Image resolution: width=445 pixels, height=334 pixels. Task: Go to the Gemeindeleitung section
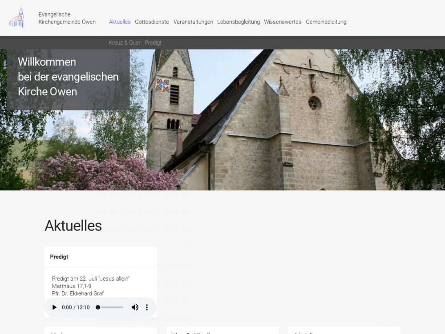click(x=326, y=22)
